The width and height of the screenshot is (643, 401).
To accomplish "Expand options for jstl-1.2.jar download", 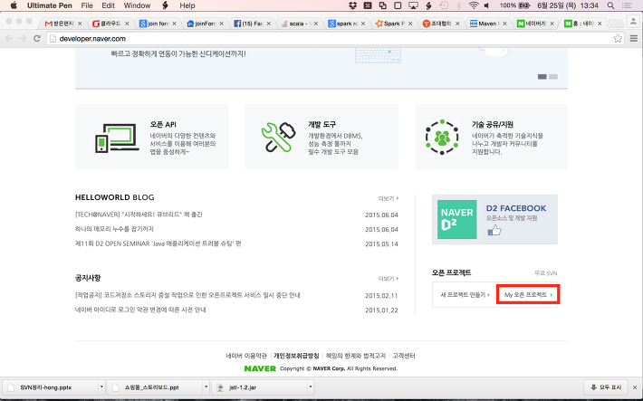I will click(311, 387).
